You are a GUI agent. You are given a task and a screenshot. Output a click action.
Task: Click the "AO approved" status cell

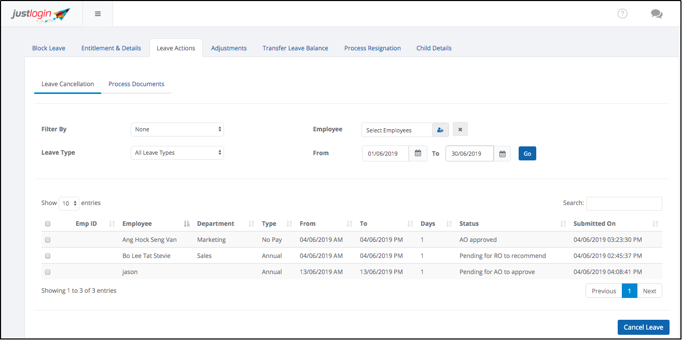pyautogui.click(x=478, y=240)
